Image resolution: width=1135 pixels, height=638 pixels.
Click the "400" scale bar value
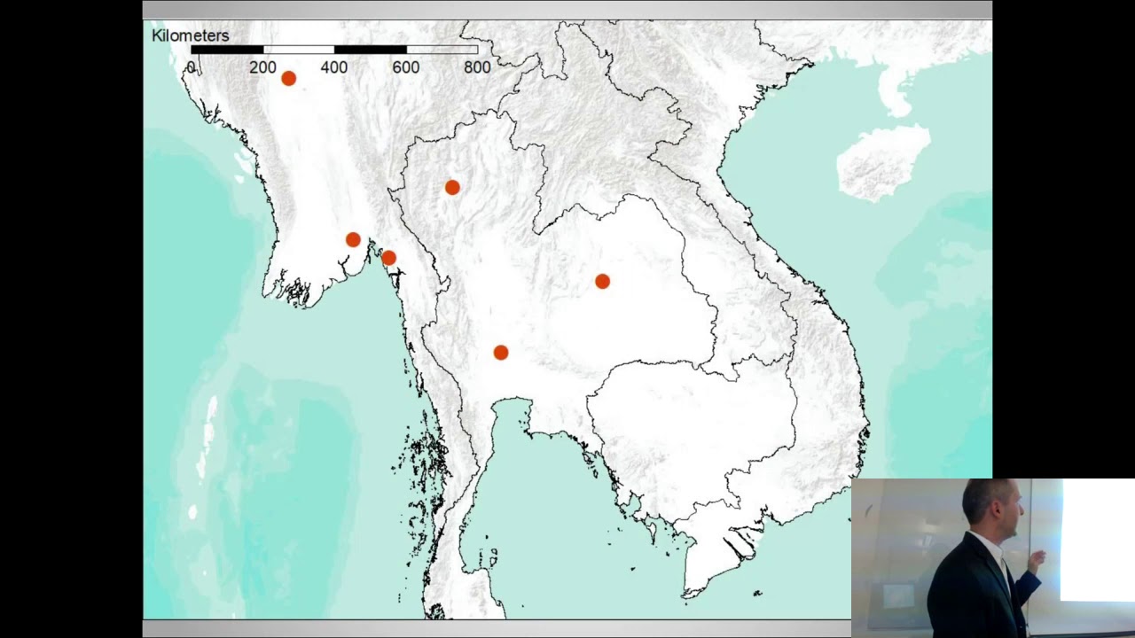click(334, 67)
